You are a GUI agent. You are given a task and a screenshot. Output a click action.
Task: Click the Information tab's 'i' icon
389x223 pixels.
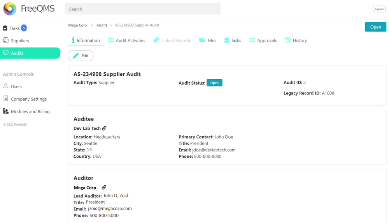73,40
